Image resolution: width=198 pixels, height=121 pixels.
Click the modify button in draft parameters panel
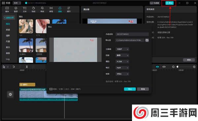tap(189, 60)
